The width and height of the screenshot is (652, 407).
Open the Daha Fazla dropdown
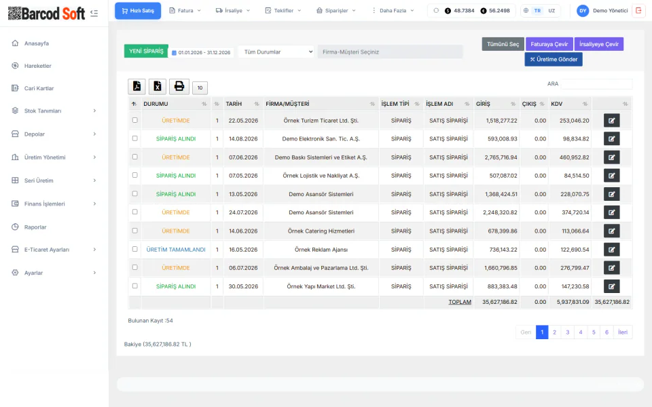click(393, 11)
